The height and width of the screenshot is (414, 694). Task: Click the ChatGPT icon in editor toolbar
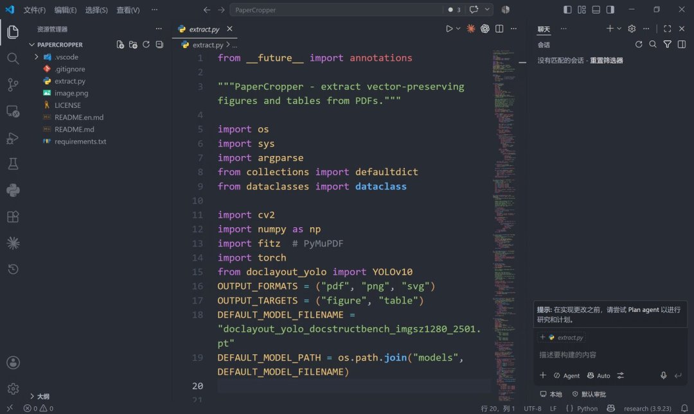click(x=485, y=29)
